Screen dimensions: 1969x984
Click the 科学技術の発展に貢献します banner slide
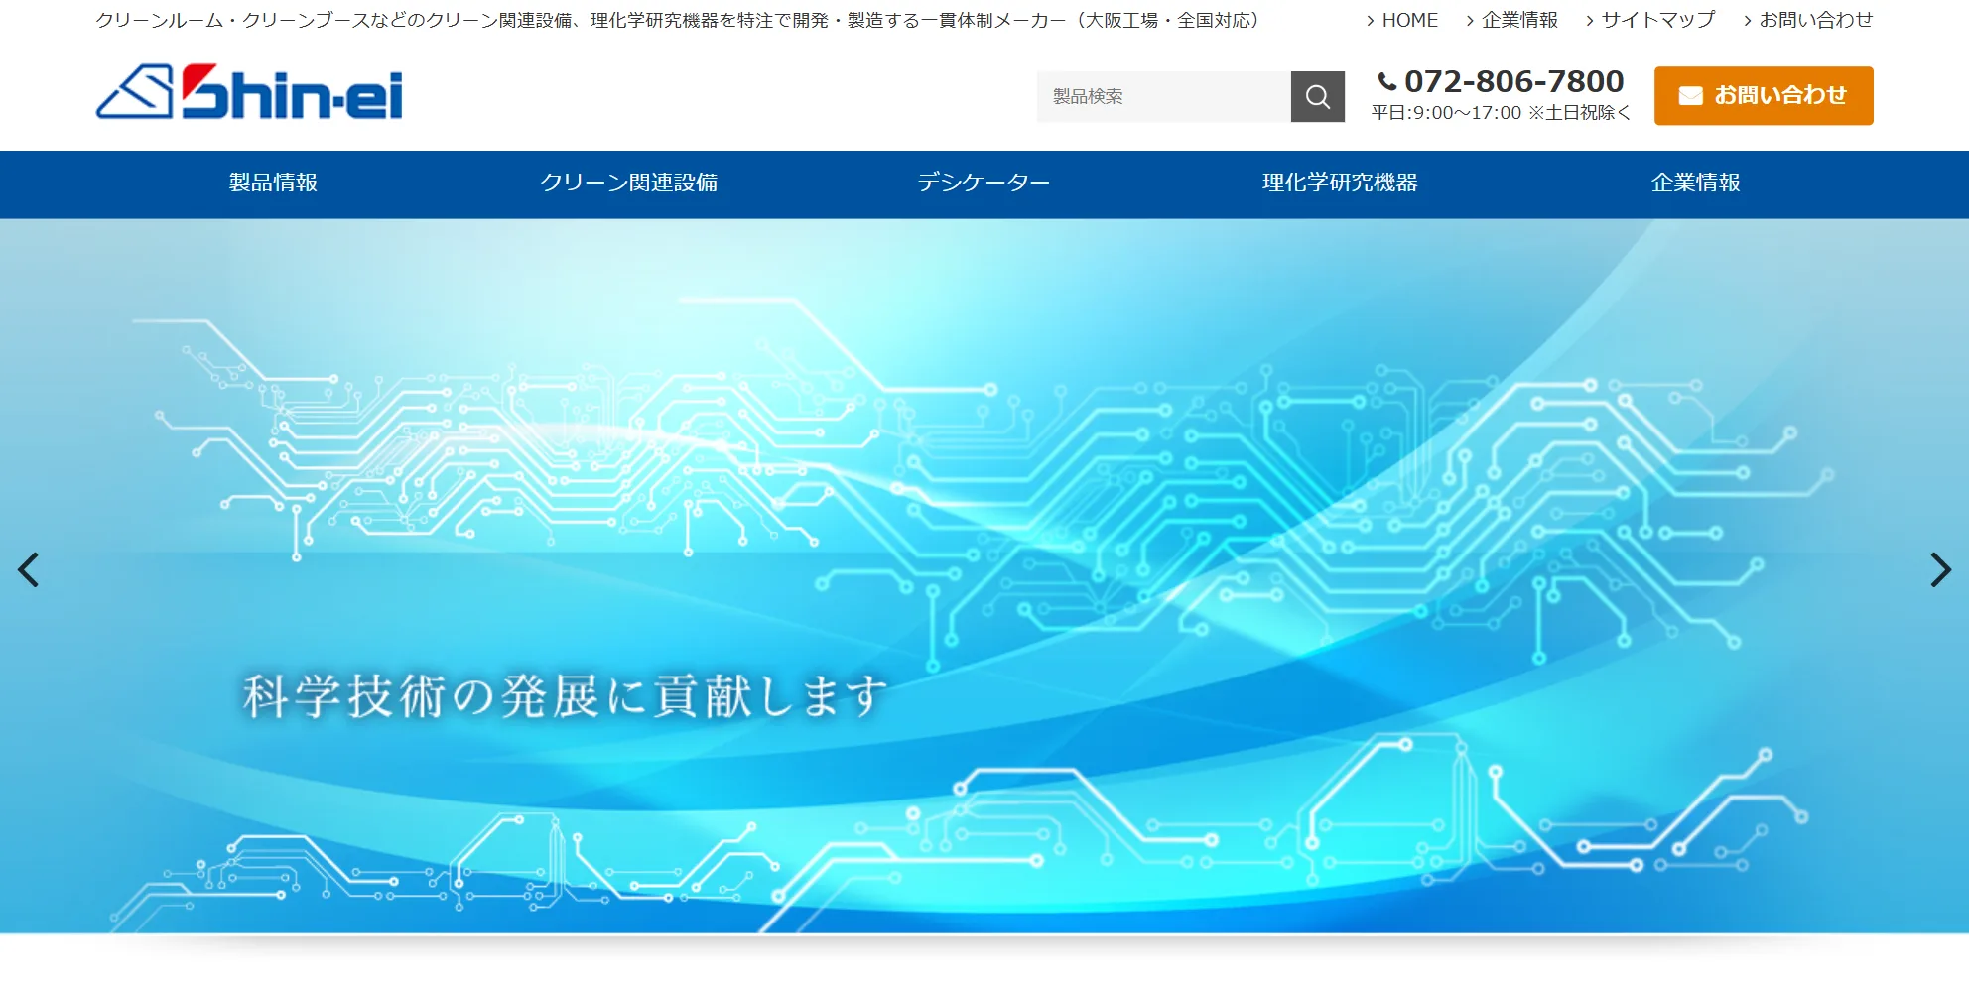tap(984, 575)
